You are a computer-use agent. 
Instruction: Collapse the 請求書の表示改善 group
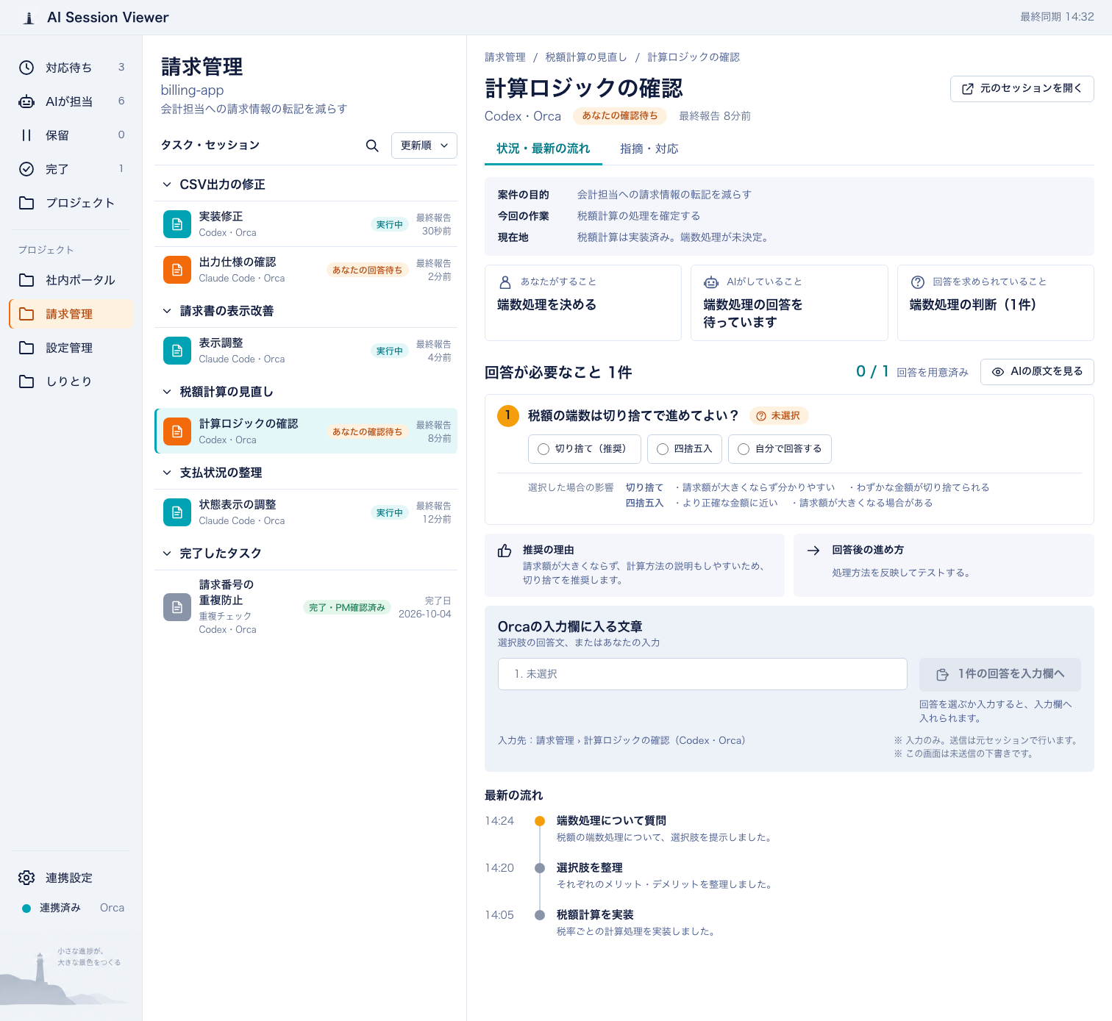click(167, 311)
